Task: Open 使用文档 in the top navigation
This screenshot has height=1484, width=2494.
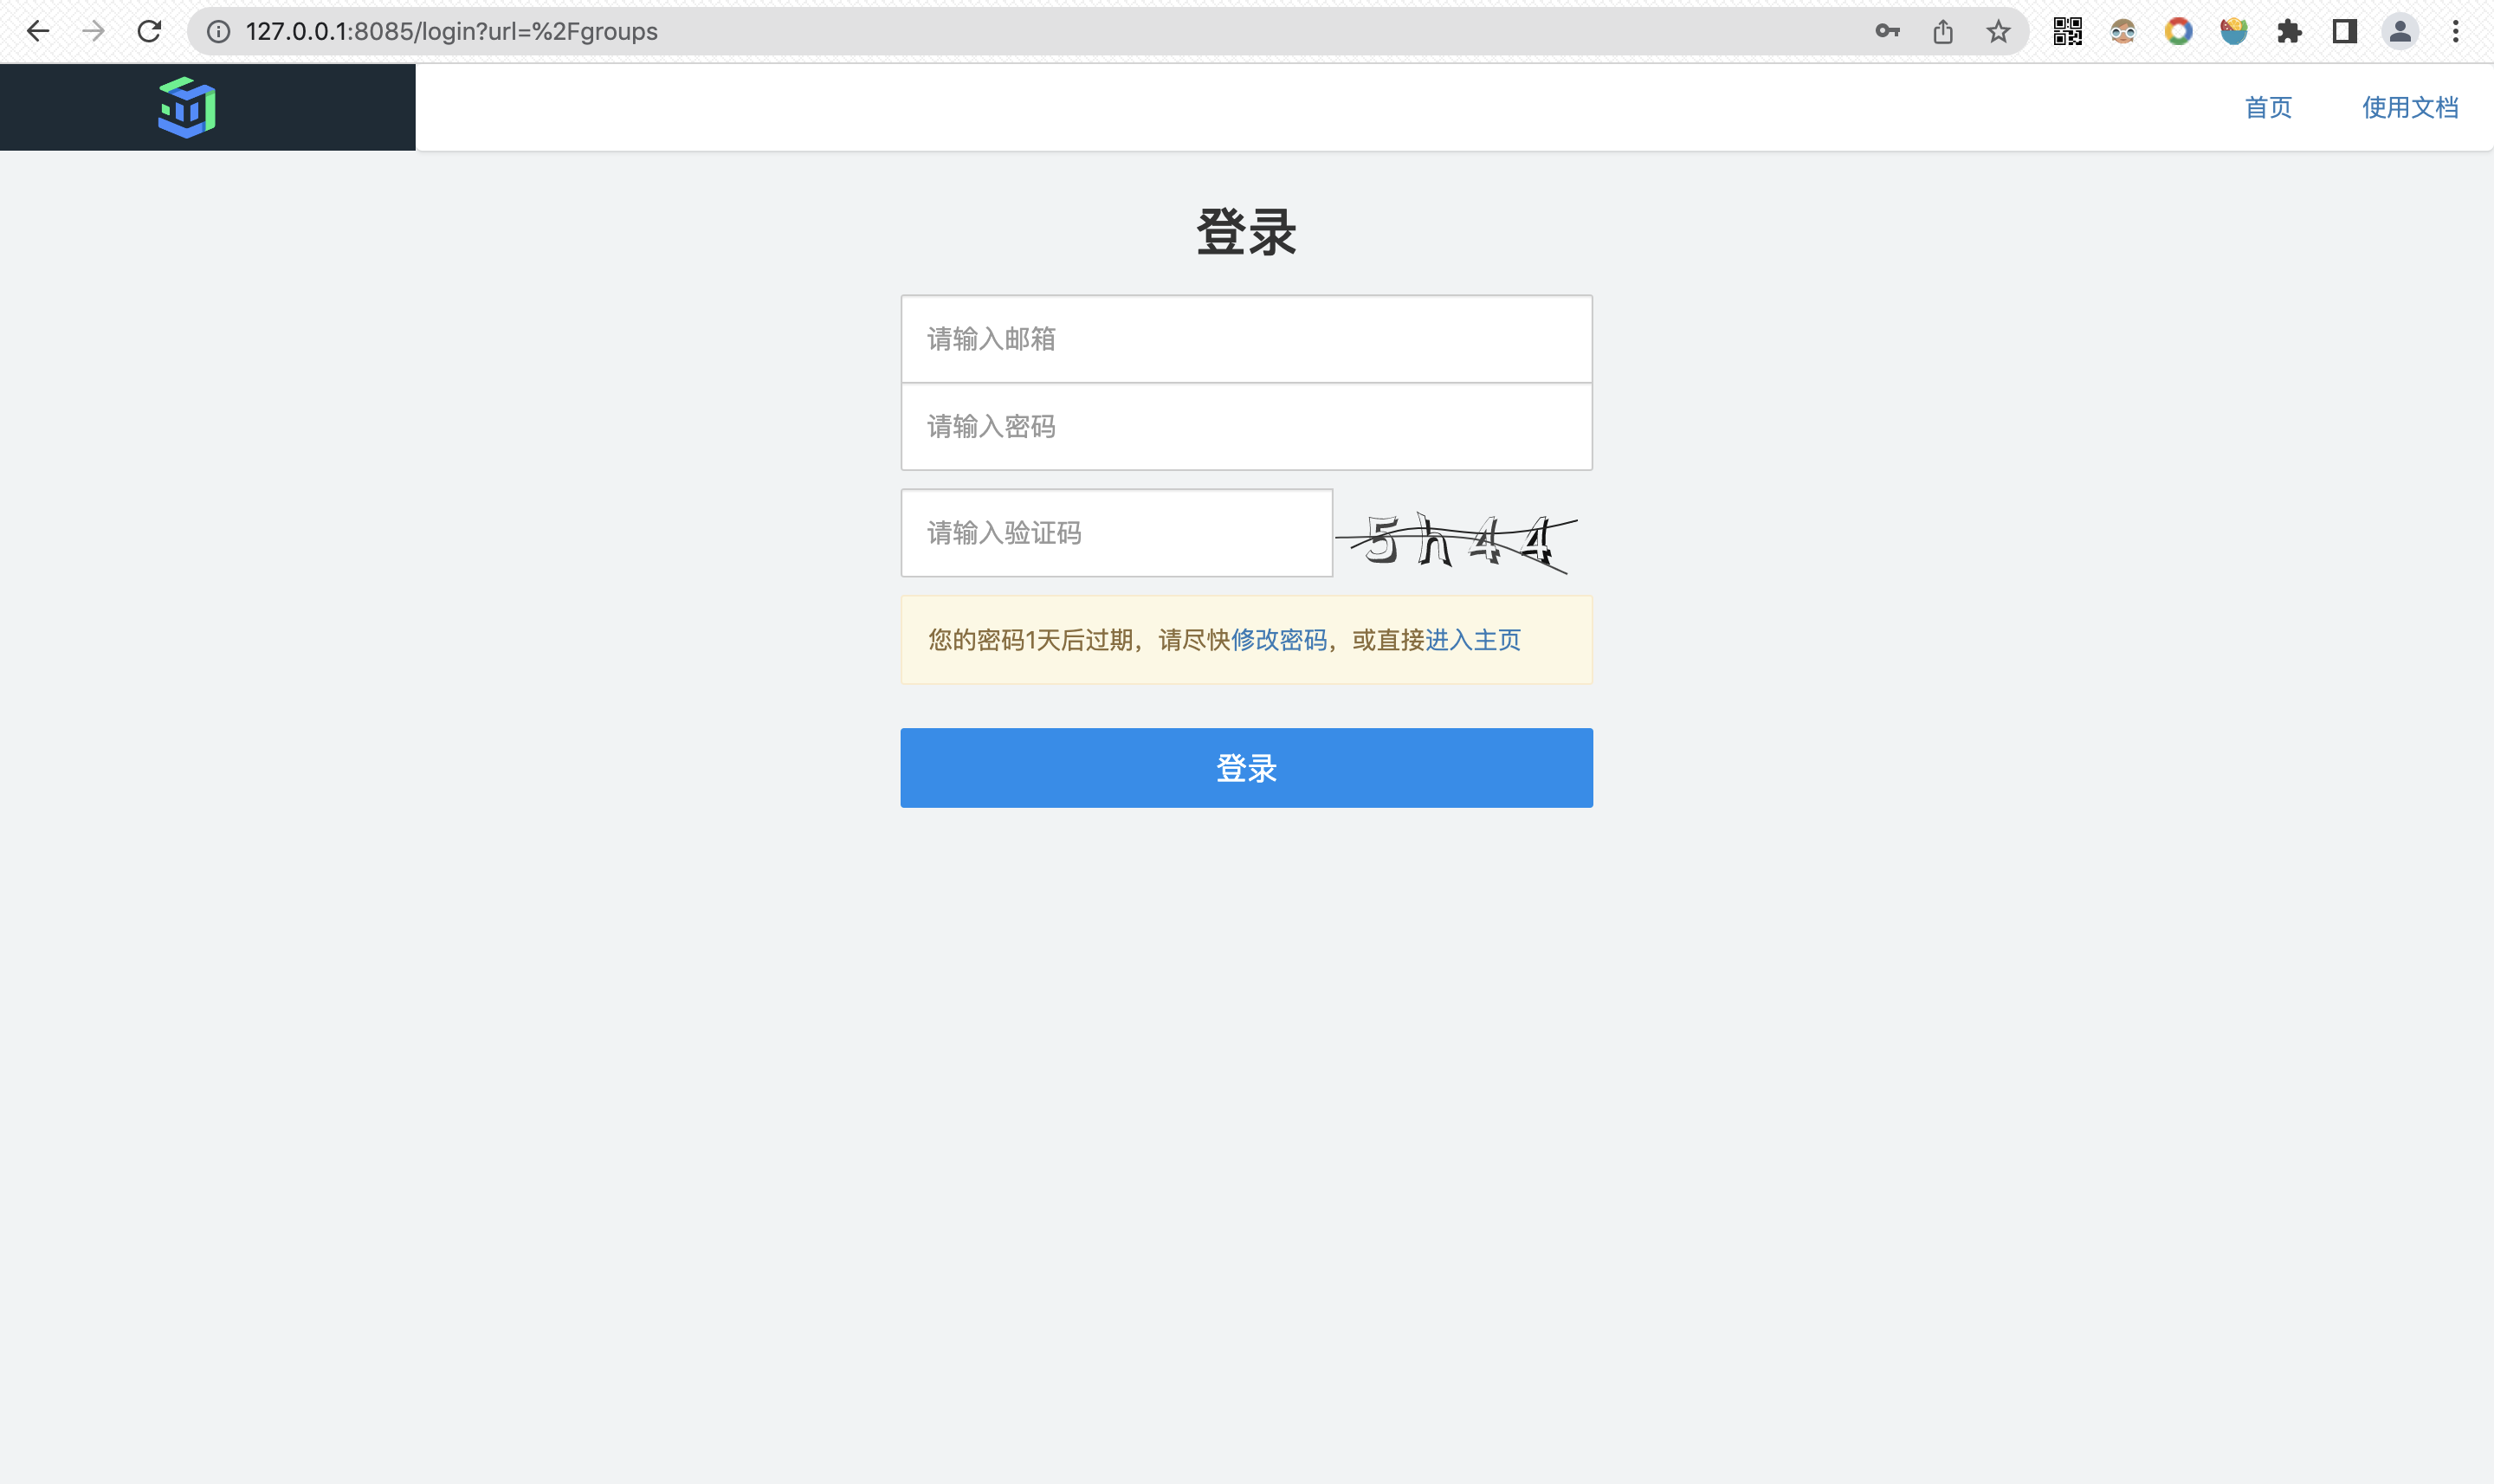Action: click(2410, 107)
